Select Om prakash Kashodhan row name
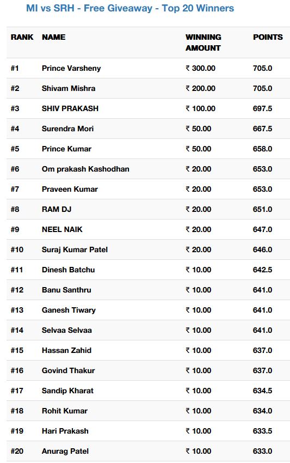The image size is (290, 463). click(x=85, y=169)
